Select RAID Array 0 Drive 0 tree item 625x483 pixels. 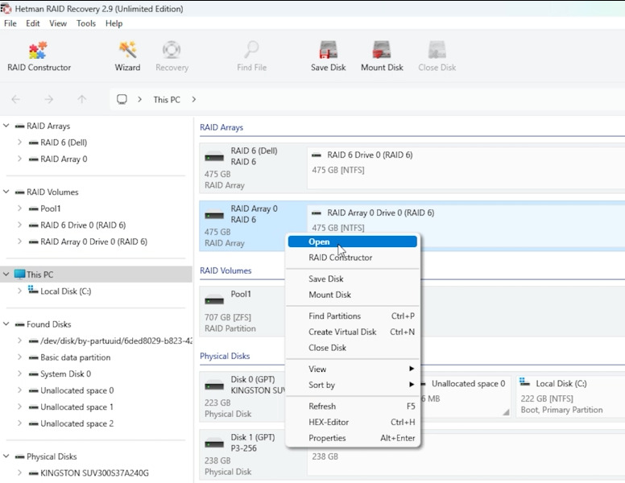(93, 242)
